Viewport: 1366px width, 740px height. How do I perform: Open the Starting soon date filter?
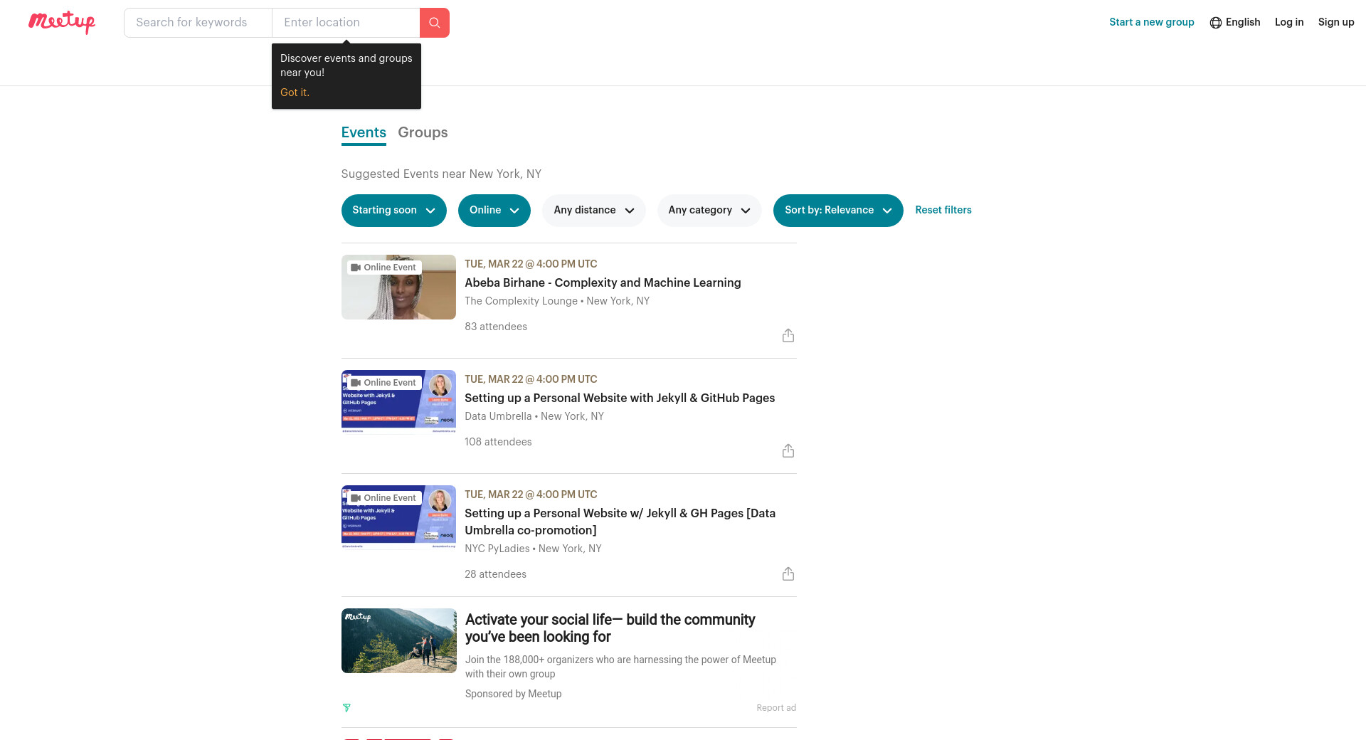pos(393,211)
